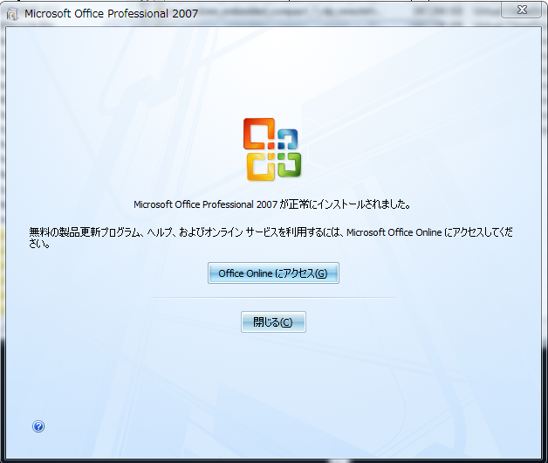Click the paragraph starting with 無料の製品更新プログラム
The image size is (548, 463).
[271, 238]
